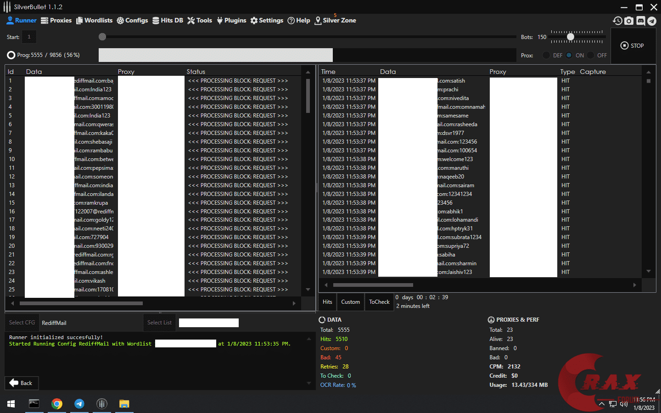Click the Bots count slider handle
The width and height of the screenshot is (661, 413).
(x=571, y=37)
